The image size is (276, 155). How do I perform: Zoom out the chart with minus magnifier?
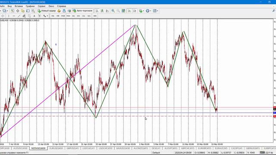point(118,11)
